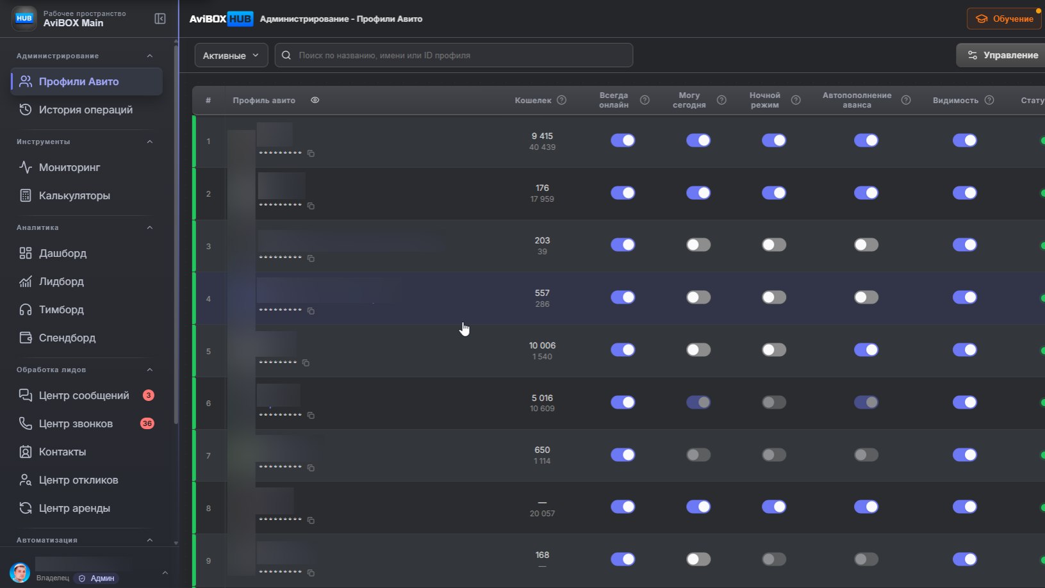Open help icon next to Кошелек

coord(562,100)
